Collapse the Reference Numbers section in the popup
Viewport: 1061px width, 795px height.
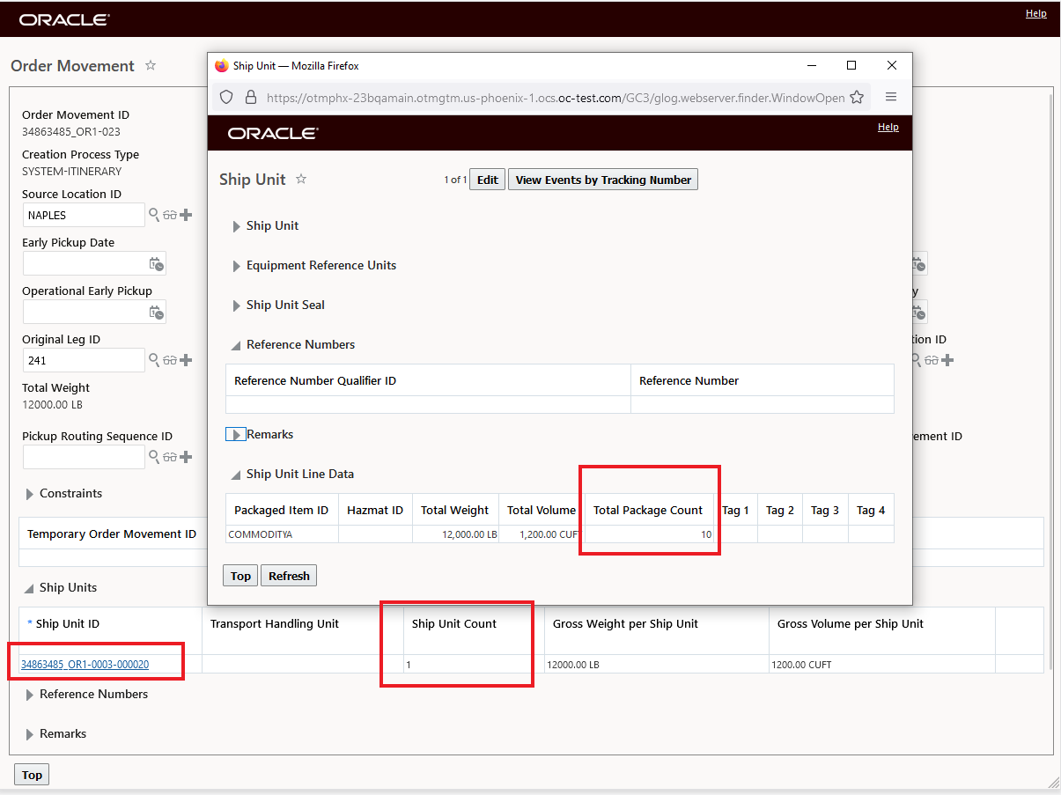click(236, 346)
